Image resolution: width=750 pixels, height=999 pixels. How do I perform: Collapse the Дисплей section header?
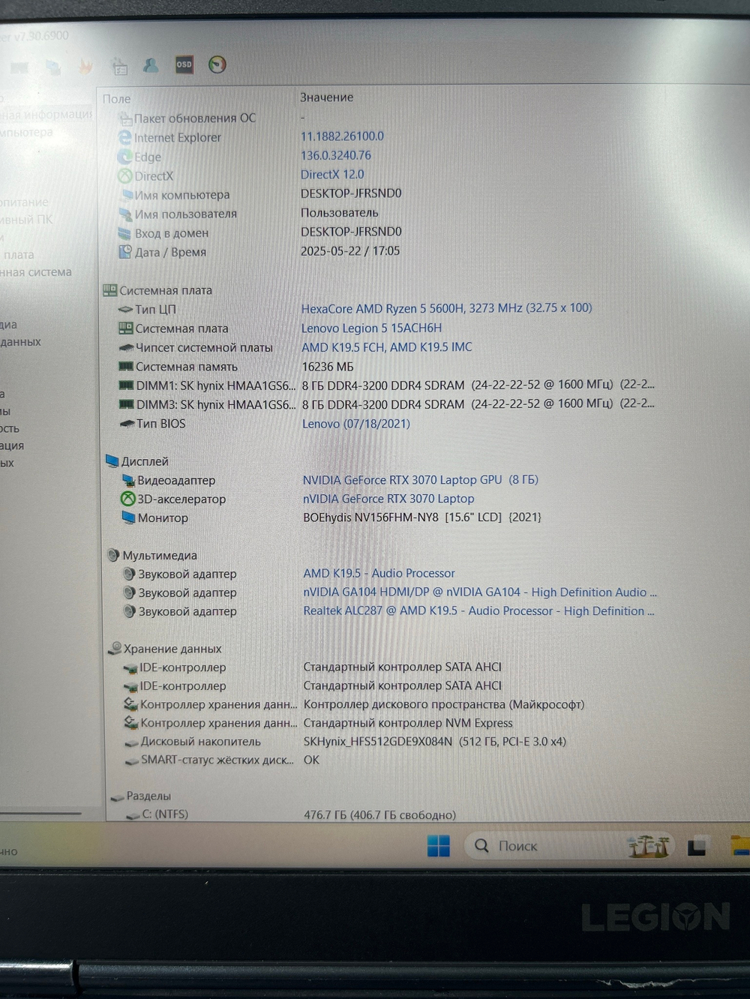click(x=112, y=461)
